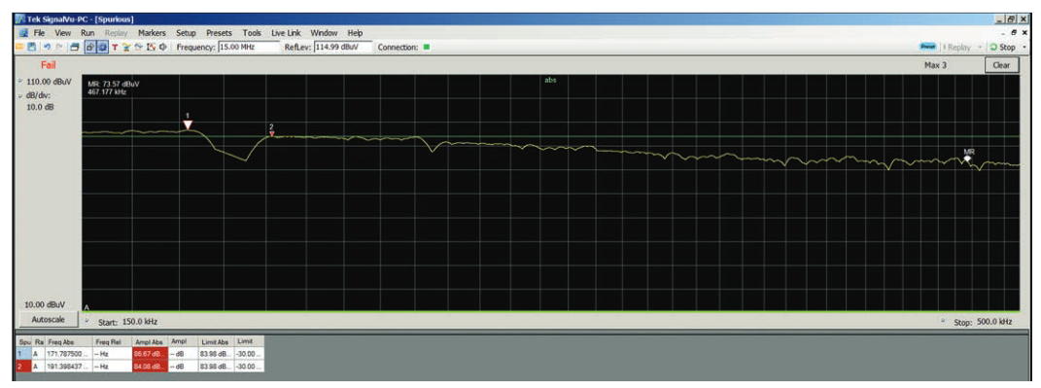Click the speaker audio icon in toolbar
Viewport: 1041px width, 388px height.
click(162, 48)
